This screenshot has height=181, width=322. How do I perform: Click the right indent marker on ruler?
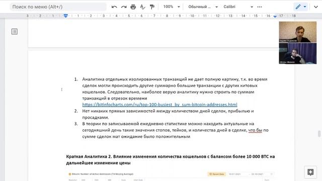[275, 16]
